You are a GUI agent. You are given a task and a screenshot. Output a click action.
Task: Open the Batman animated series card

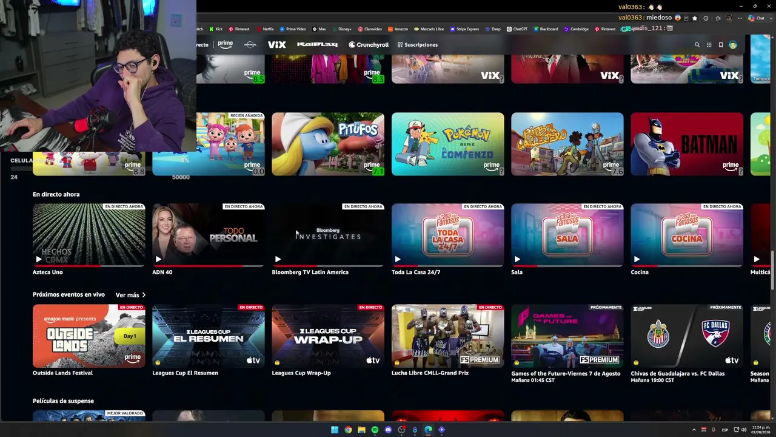click(x=687, y=144)
